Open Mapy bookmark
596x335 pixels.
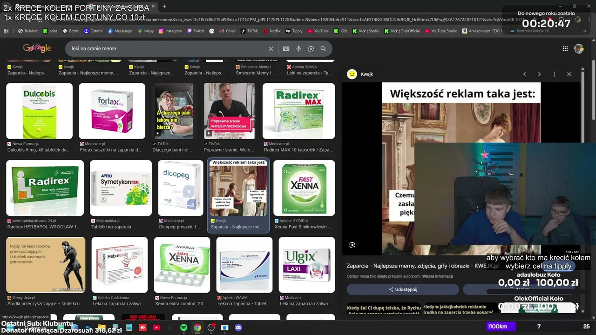point(146,31)
